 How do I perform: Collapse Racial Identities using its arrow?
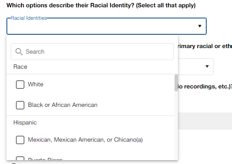[200, 26]
